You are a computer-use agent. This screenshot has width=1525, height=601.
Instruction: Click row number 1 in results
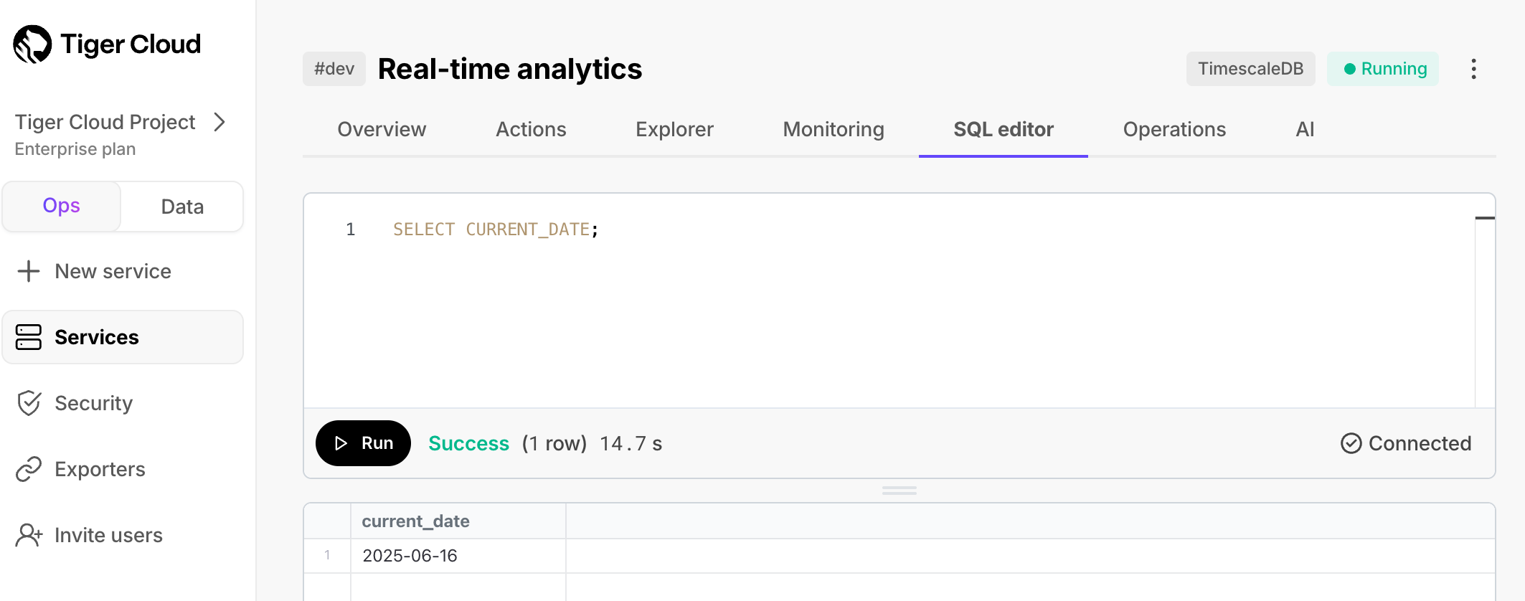tap(327, 556)
